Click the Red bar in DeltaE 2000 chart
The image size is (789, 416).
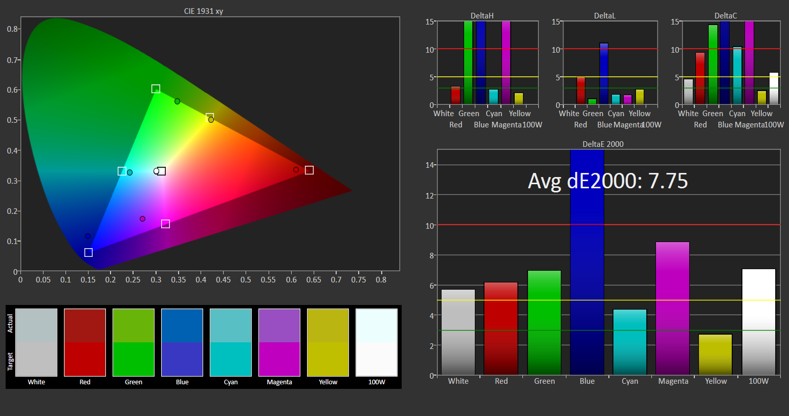pyautogui.click(x=501, y=329)
